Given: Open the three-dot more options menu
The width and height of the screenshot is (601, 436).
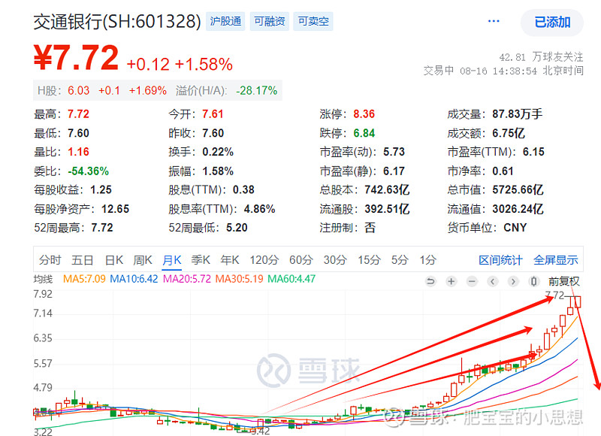Looking at the screenshot, I should coord(494,21).
